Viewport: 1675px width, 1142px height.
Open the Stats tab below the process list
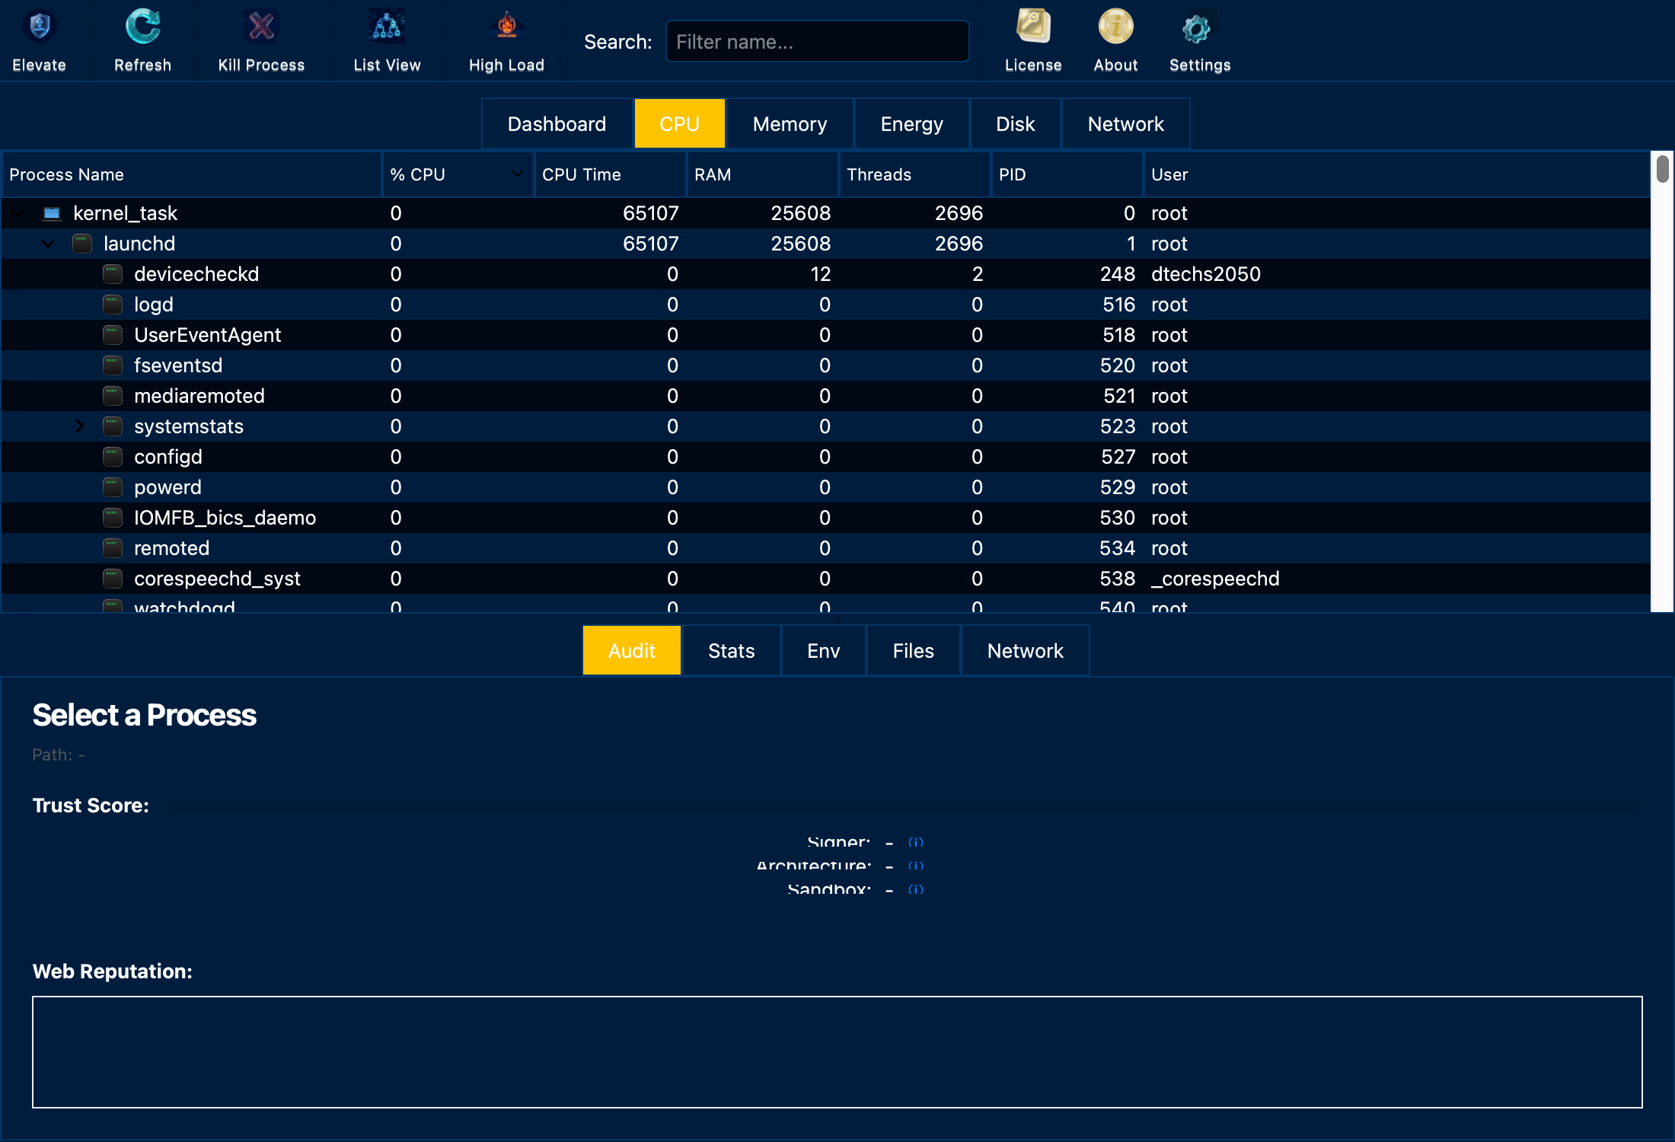click(x=730, y=650)
